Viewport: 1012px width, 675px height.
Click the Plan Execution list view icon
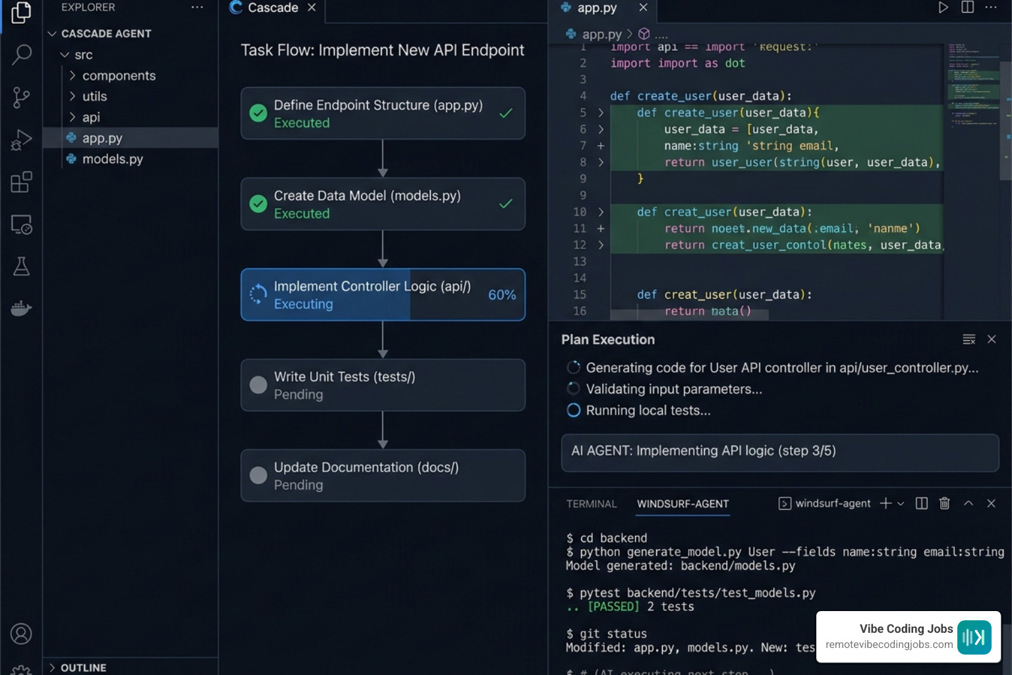[969, 339]
